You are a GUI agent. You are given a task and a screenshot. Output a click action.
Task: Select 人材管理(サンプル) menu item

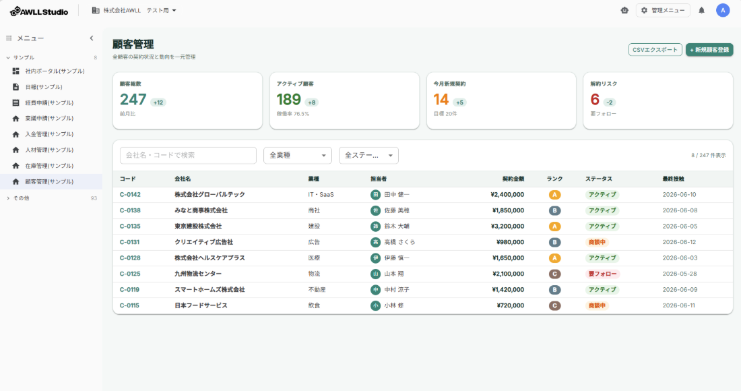click(x=51, y=150)
